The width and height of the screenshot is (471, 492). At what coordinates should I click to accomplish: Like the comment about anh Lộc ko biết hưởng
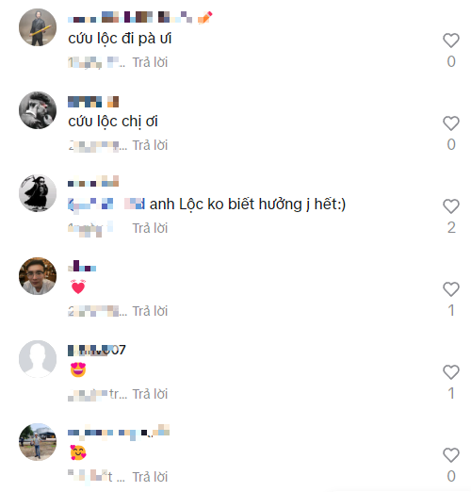coord(451,206)
